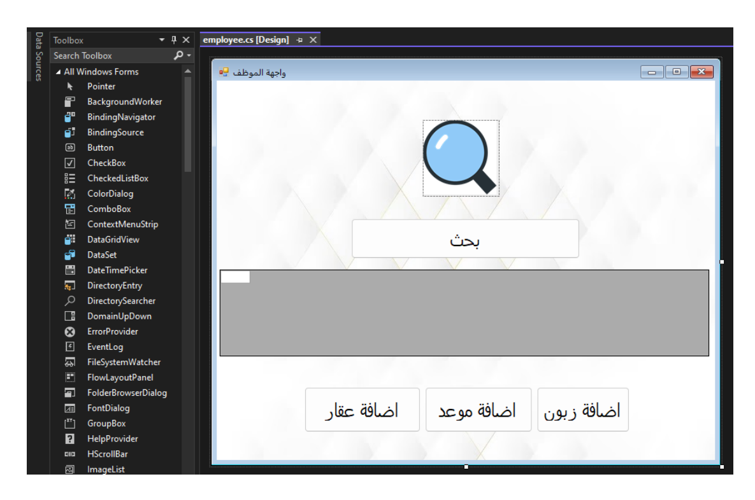Select the Pointer tool icon in Toolbox

[x=70, y=87]
